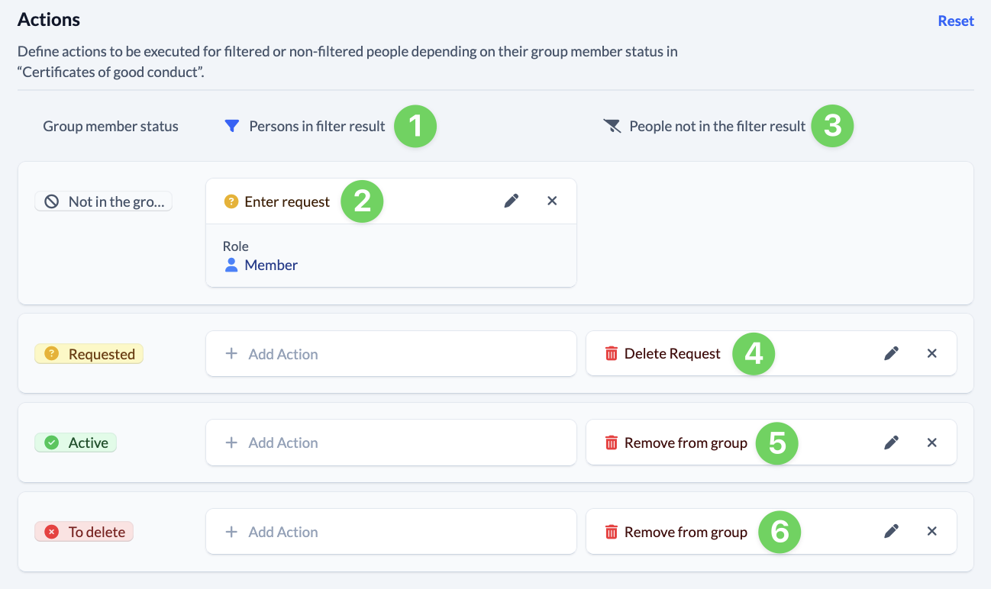The image size is (991, 589).
Task: Remove the To delete row's Remove from group action
Action: click(x=931, y=531)
